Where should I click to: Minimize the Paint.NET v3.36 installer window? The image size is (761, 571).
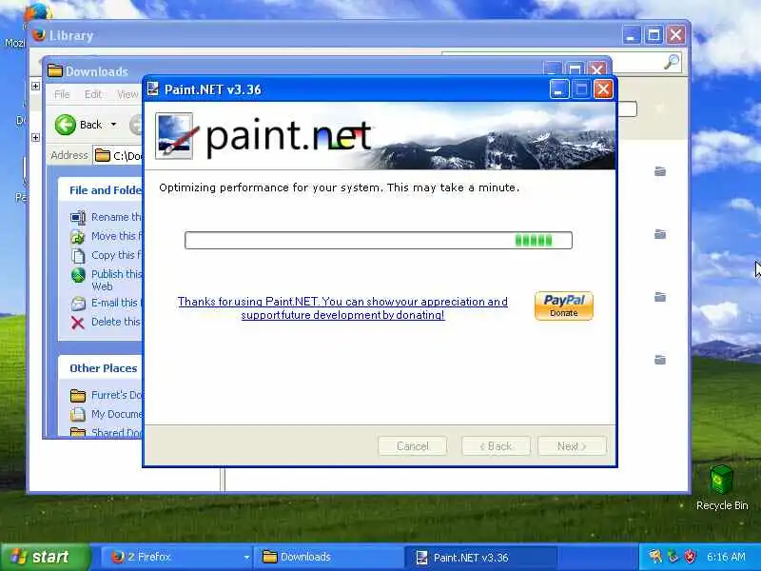tap(559, 89)
